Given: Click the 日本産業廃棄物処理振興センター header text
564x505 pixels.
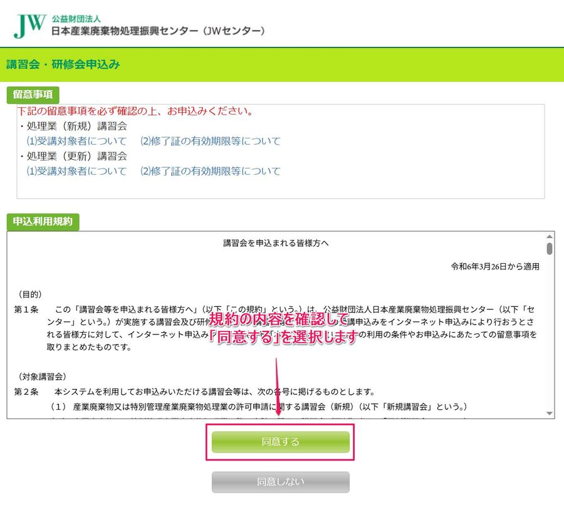Looking at the screenshot, I should tap(158, 31).
